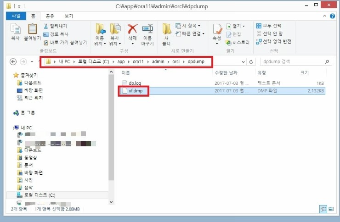This screenshot has width=340, height=222.
Task: Click 히스토리 (History) in the ribbon
Action: (238, 42)
